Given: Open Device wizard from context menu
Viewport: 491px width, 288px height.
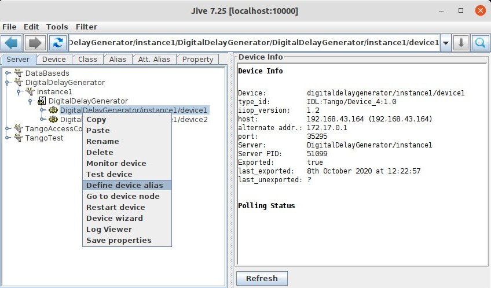Looking at the screenshot, I should point(127,218).
